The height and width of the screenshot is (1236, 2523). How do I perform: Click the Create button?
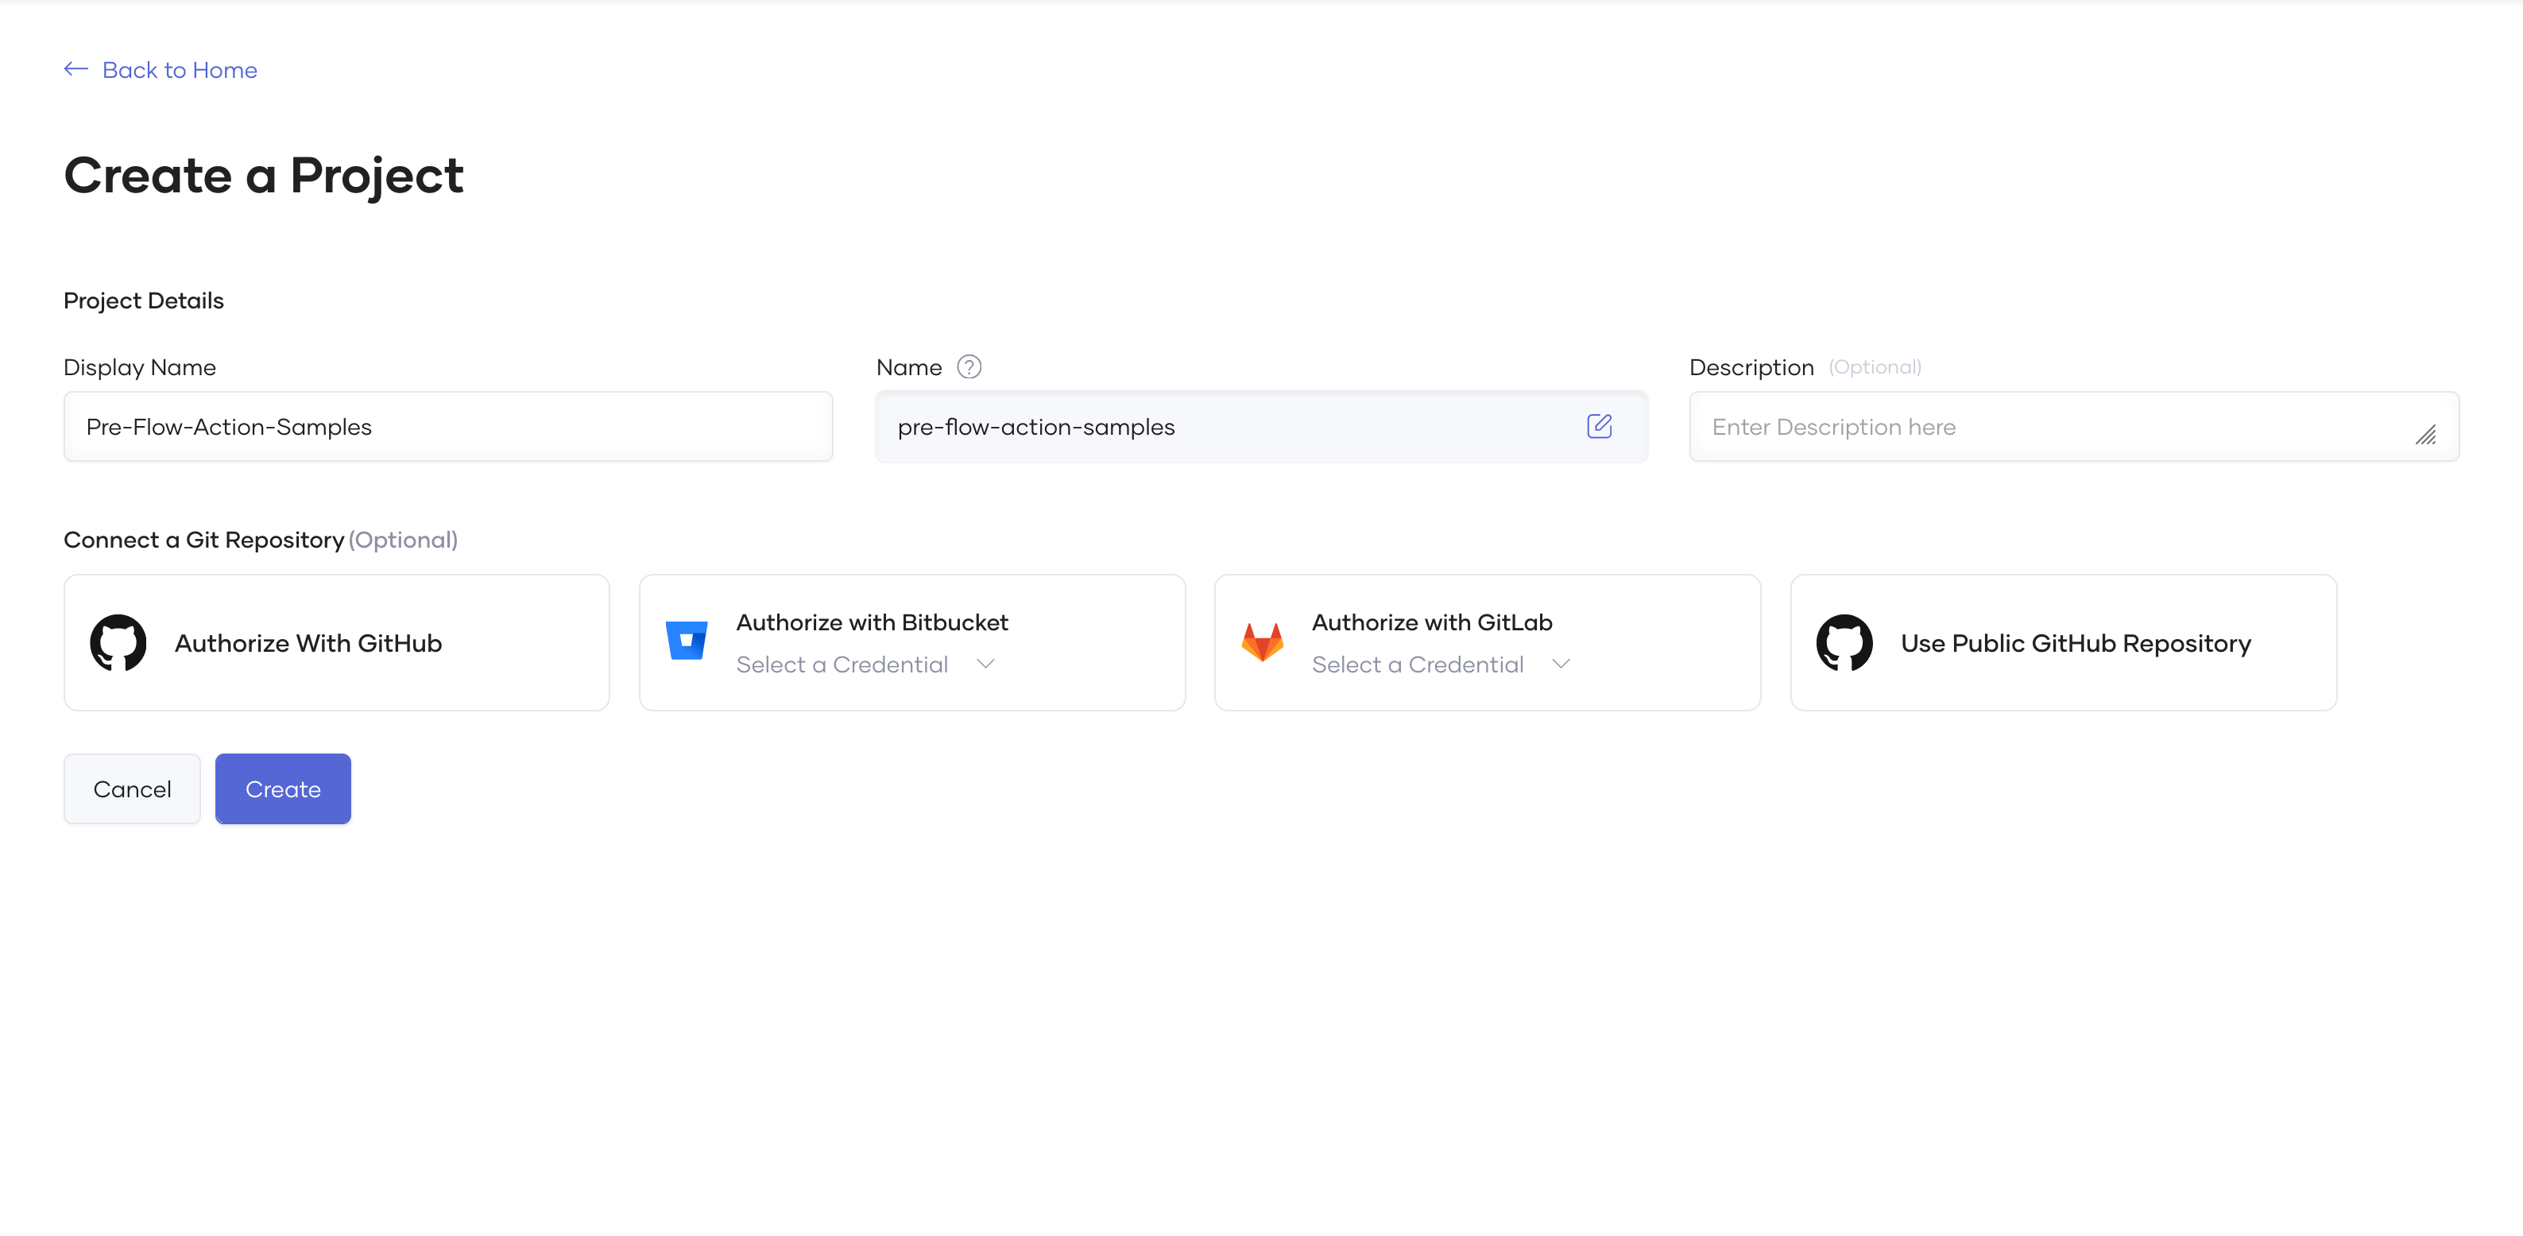pos(282,788)
